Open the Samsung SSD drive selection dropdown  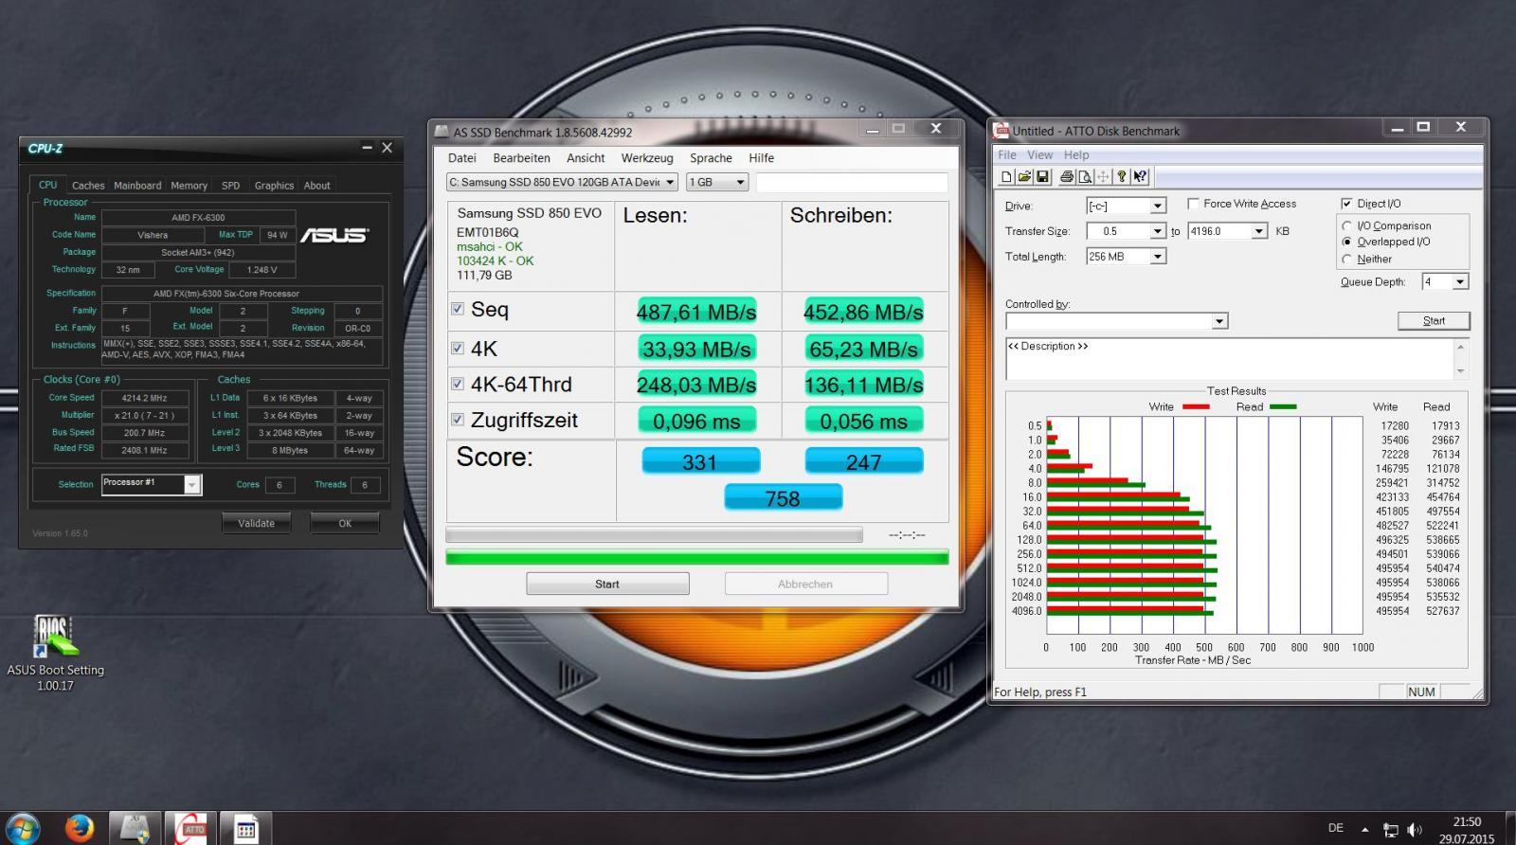(562, 182)
